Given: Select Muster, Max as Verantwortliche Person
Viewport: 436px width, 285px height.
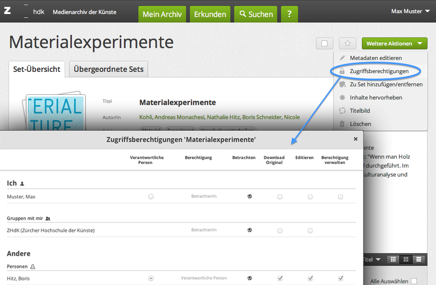Looking at the screenshot, I should (151, 197).
